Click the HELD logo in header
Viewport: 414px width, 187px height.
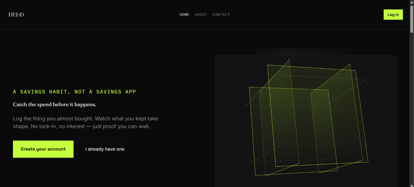(x=16, y=15)
